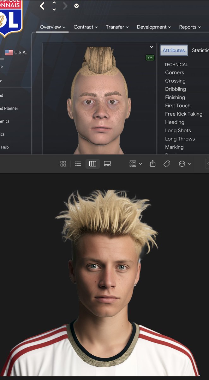Click the First Touch attribute
This screenshot has height=380, width=209.
point(178,106)
